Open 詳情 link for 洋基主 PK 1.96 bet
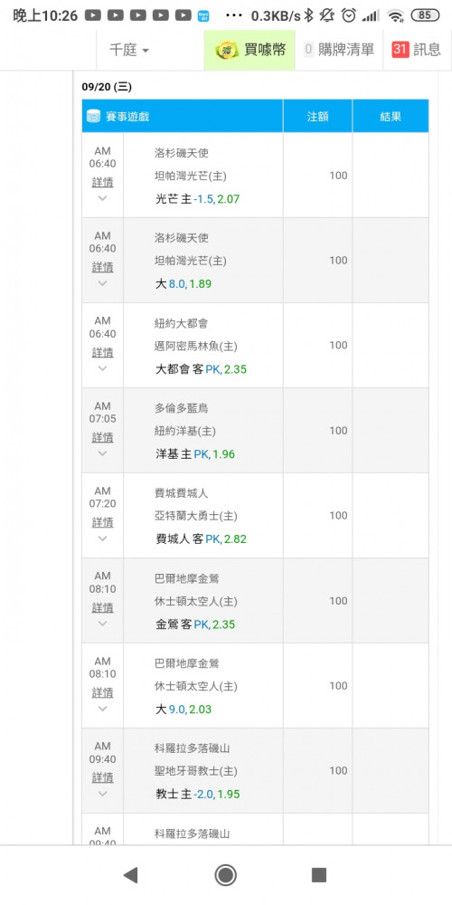The height and width of the screenshot is (905, 452). tap(103, 437)
